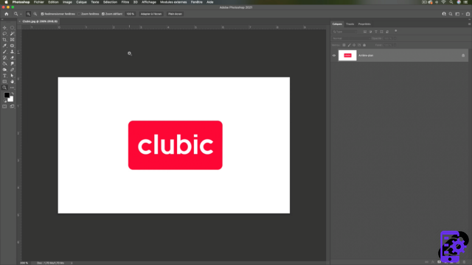Image resolution: width=472 pixels, height=265 pixels.
Task: Select the Crop tool
Action: [x=4, y=40]
